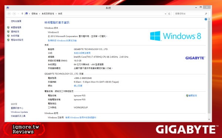Open 進階系統設定 in the sidebar
Viewport: 222px width, 138px height.
point(17,40)
